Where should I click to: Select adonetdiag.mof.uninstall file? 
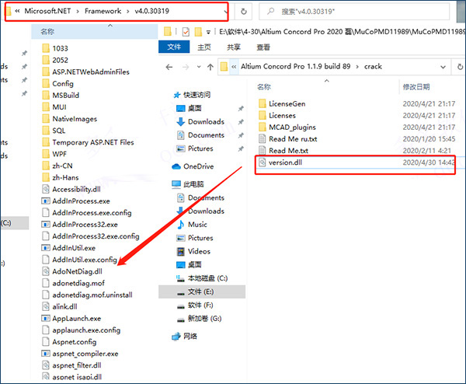(87, 295)
